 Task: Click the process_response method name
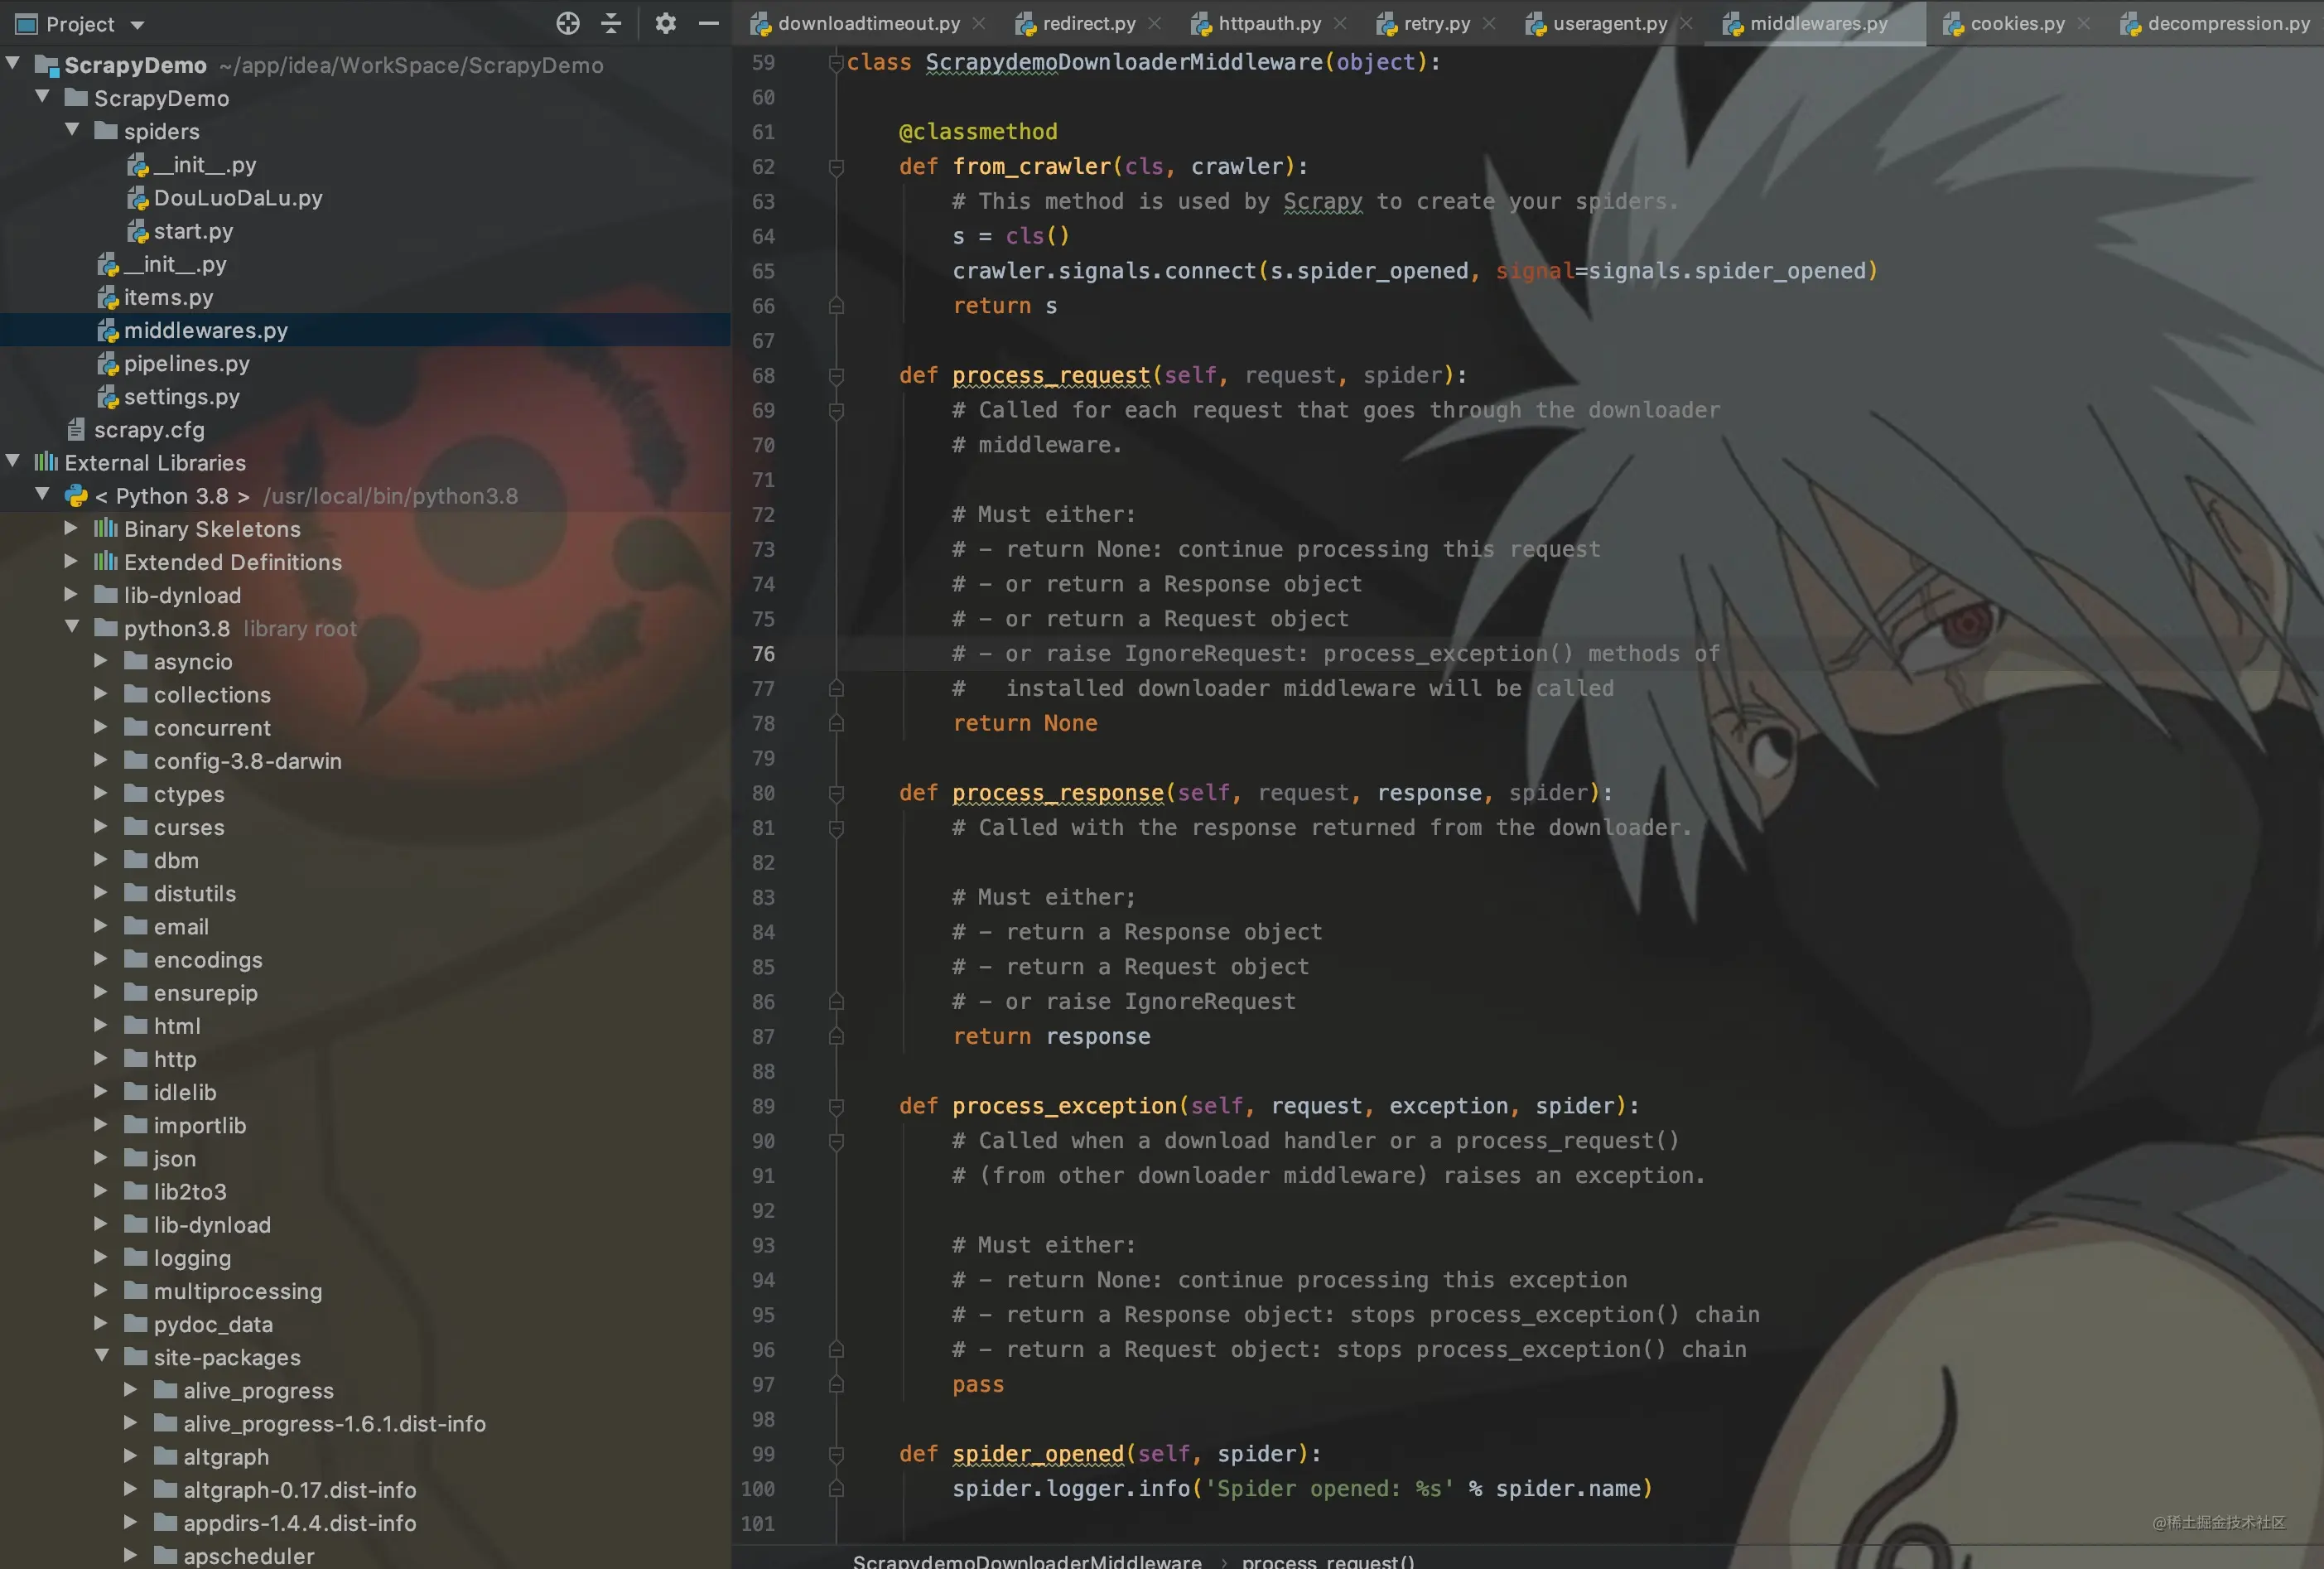1058,793
